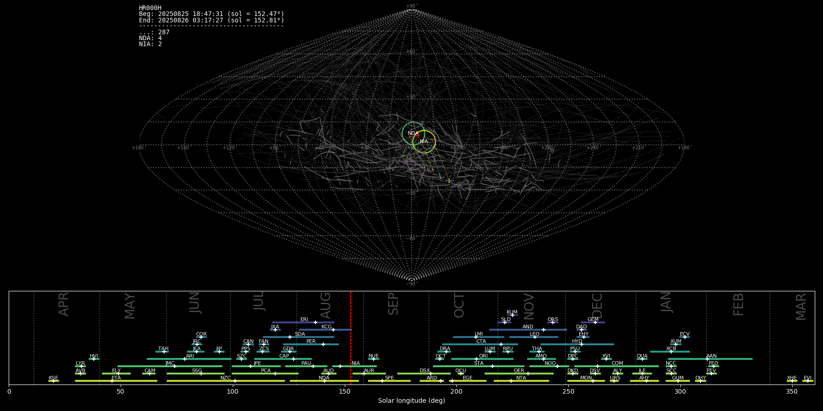This screenshot has width=823, height=411.
Task: Click the OER shower label
Action: pos(519,371)
